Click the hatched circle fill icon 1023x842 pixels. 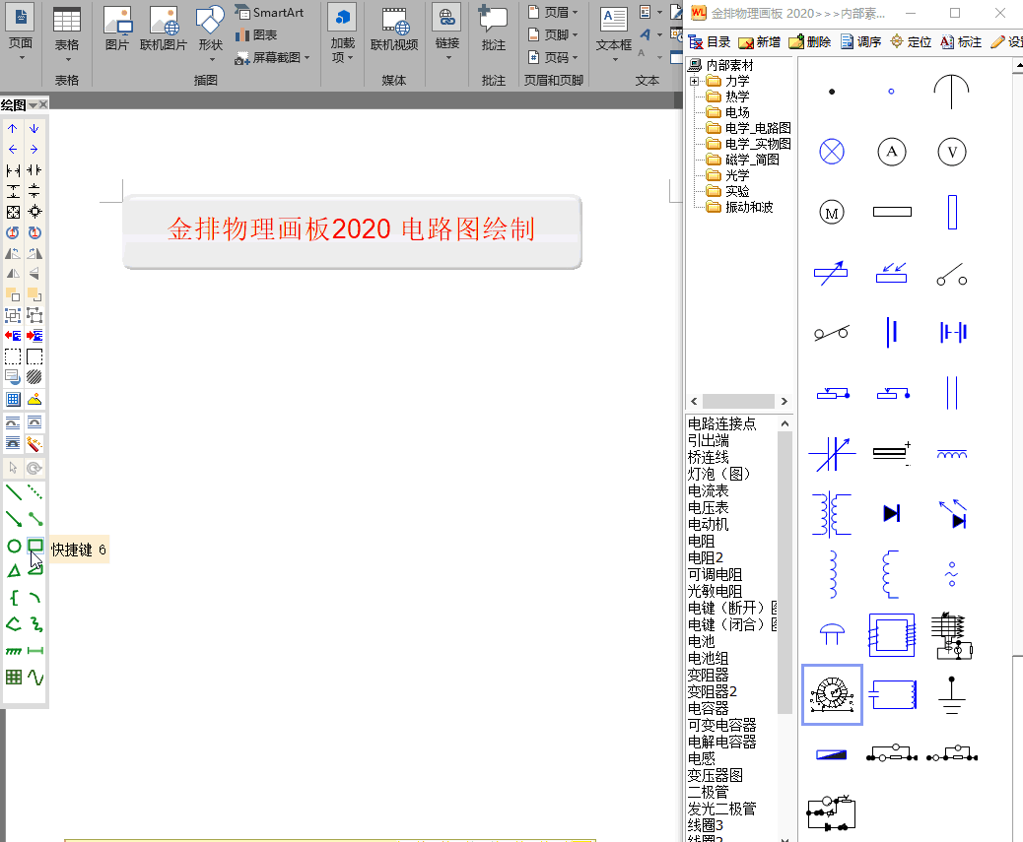(34, 376)
